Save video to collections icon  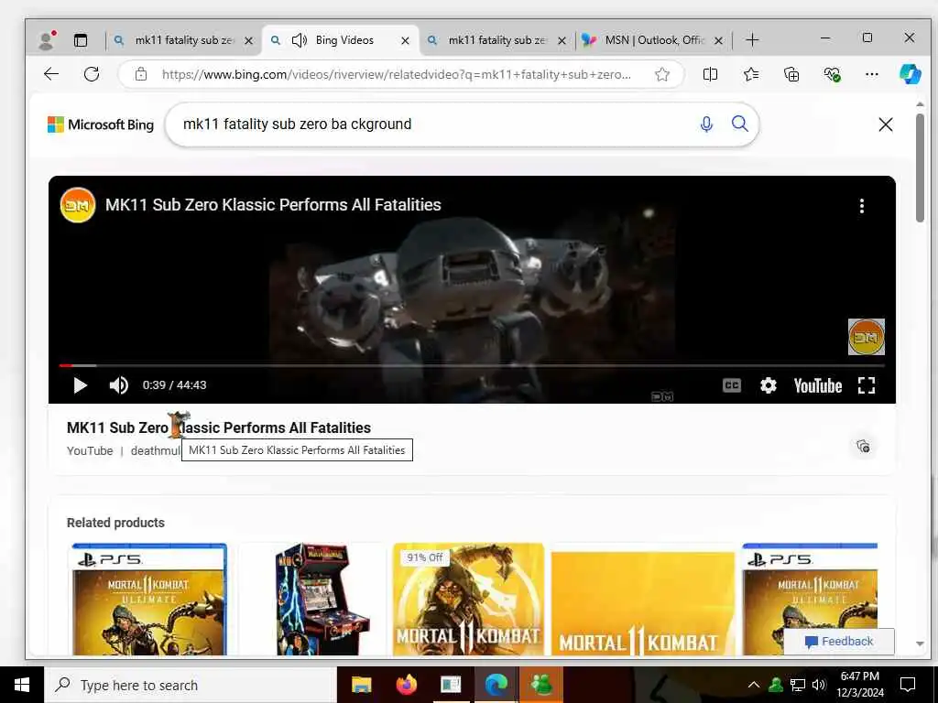863,446
